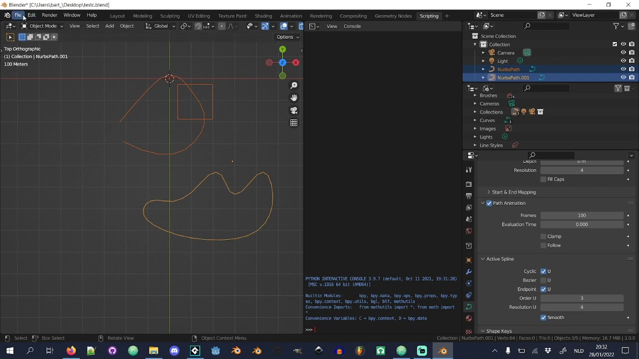This screenshot has height=359, width=639.
Task: Check the Bezier U checkbox
Action: (x=543, y=280)
